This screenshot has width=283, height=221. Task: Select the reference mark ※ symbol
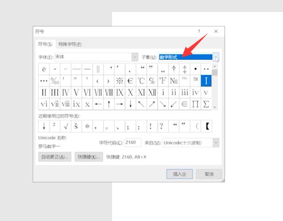[x=120, y=81]
